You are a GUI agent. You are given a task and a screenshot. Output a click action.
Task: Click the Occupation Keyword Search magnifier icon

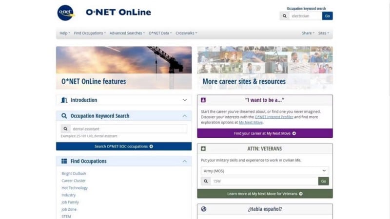(x=64, y=116)
